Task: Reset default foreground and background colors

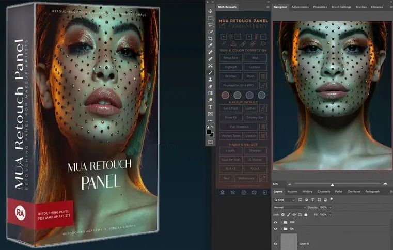Action: [x=208, y=127]
